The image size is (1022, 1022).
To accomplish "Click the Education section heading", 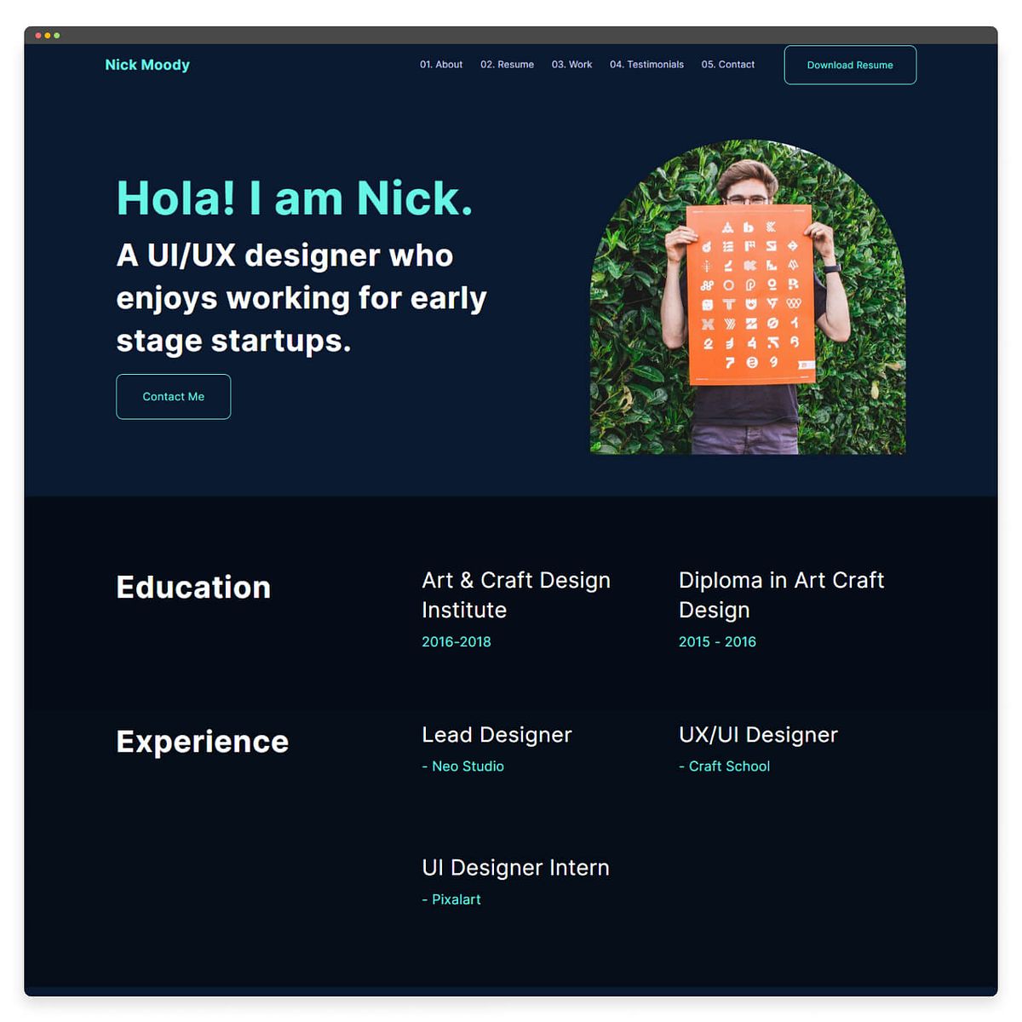I will coord(193,587).
